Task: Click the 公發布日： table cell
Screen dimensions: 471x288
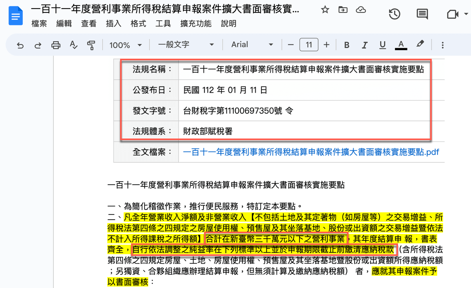Action: (146, 90)
